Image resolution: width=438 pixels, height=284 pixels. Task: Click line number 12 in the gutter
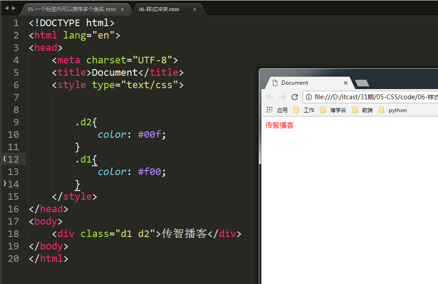click(13, 160)
